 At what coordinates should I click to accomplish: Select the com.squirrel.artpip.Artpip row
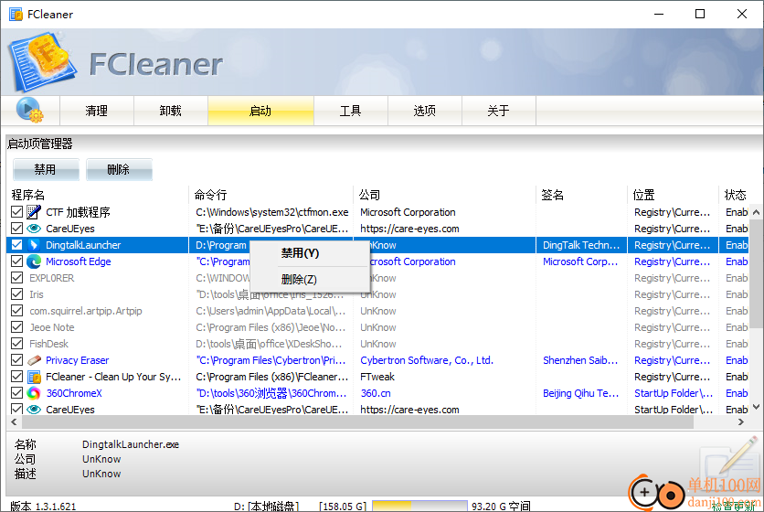(x=377, y=311)
